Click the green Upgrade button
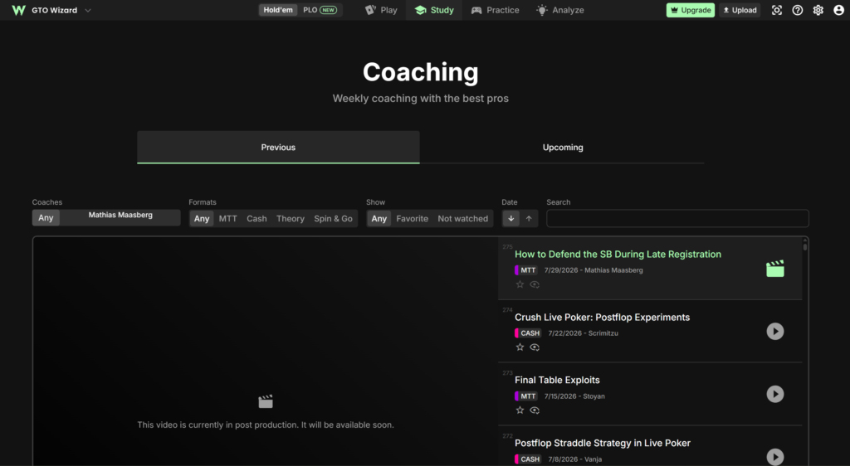 point(690,10)
